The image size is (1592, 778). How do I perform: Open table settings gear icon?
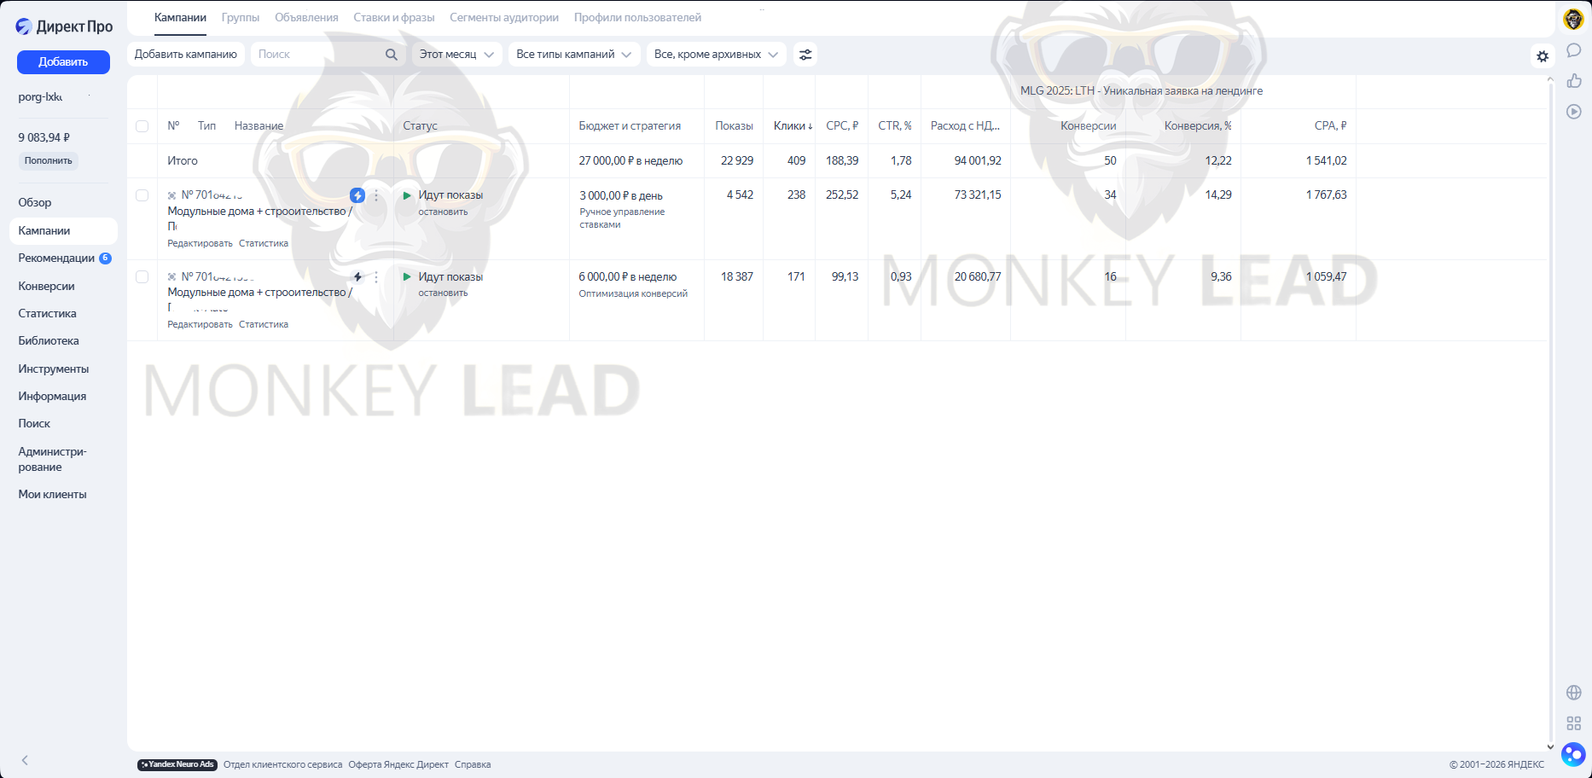point(1542,56)
